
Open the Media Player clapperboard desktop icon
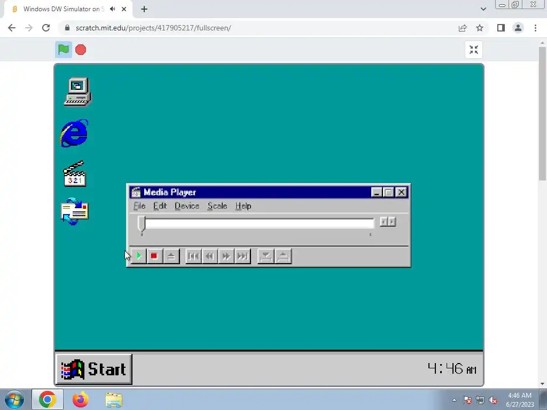point(74,174)
